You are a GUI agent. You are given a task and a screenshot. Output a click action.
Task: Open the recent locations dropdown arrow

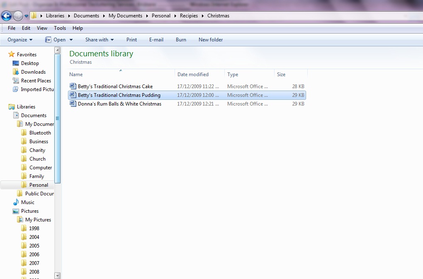tap(27, 16)
